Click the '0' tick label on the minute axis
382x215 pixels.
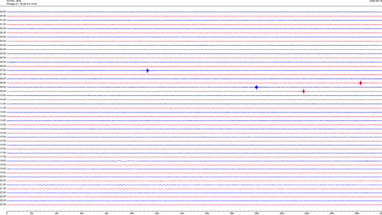tap(7, 213)
